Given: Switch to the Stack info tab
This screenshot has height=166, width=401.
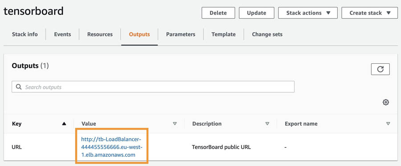Looking at the screenshot, I should click(25, 34).
